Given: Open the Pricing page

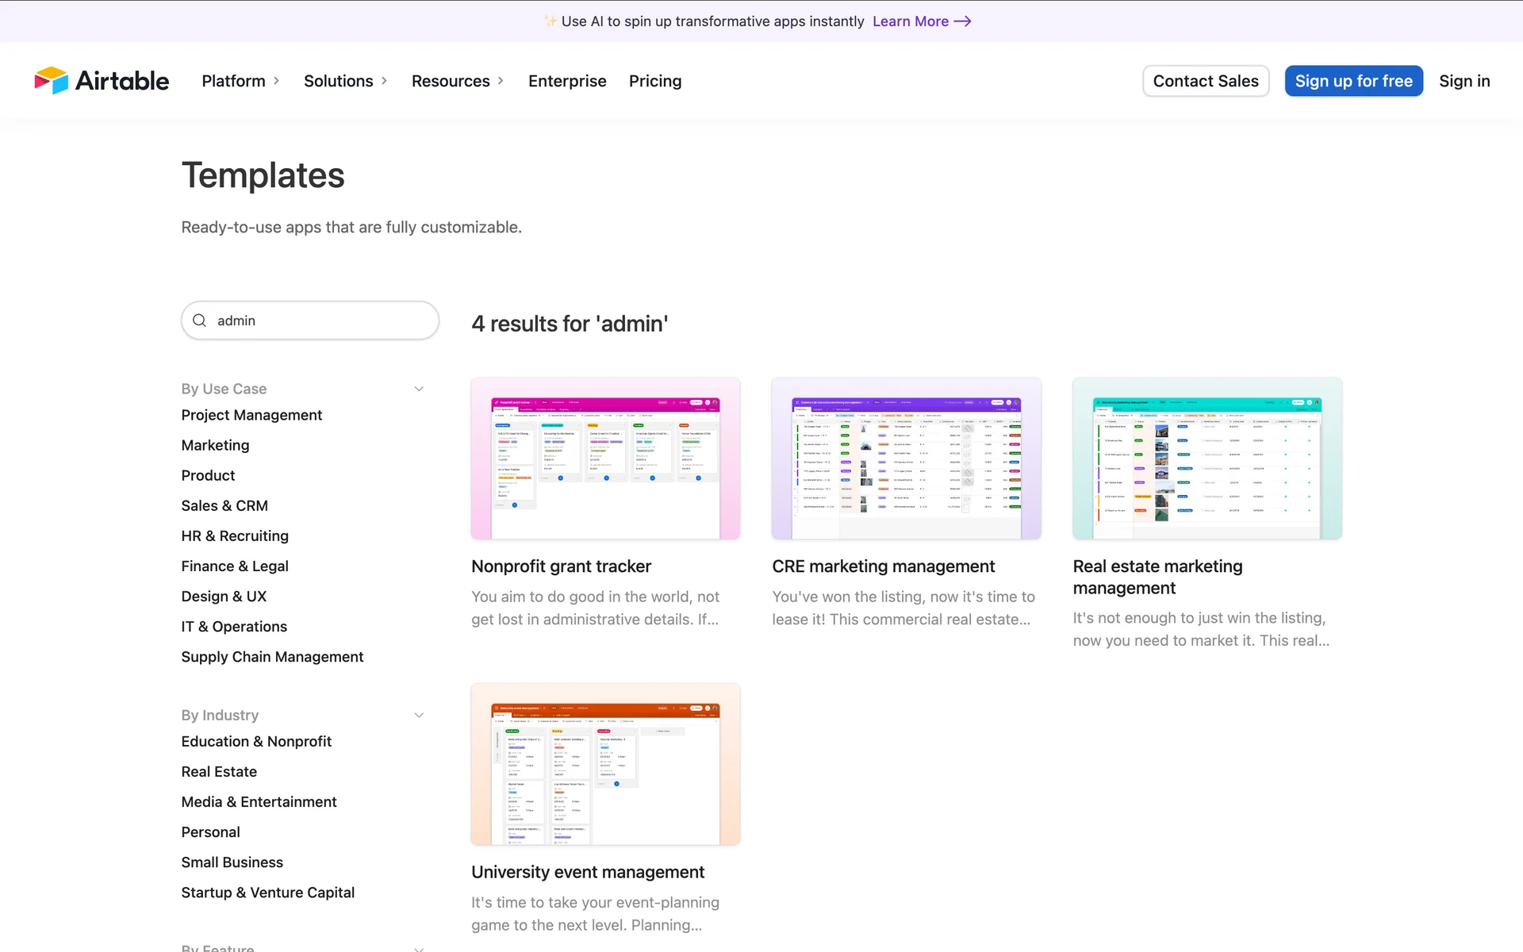Looking at the screenshot, I should click(655, 81).
